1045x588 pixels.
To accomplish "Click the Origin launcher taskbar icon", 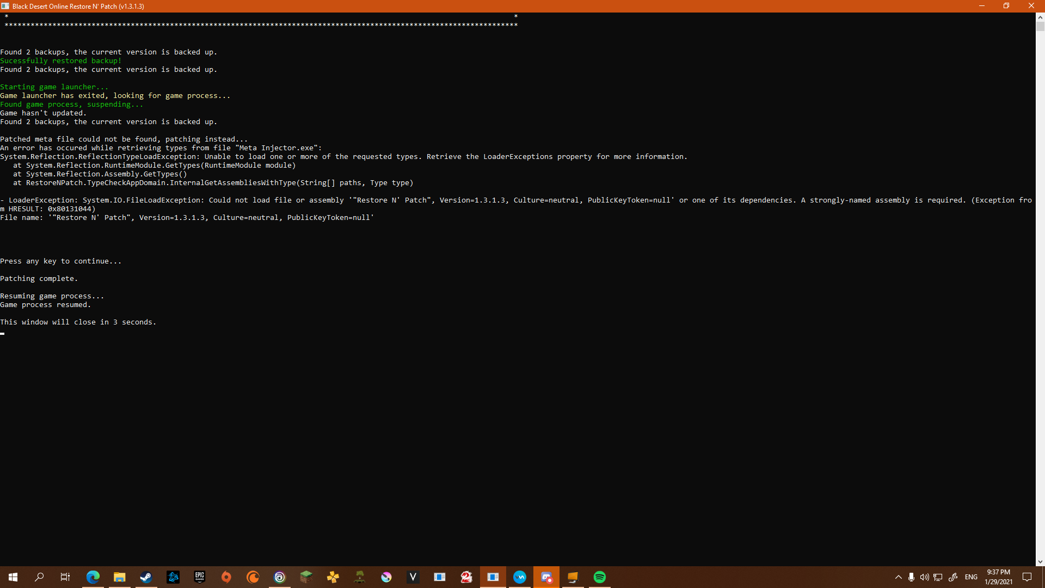I will pos(226,577).
